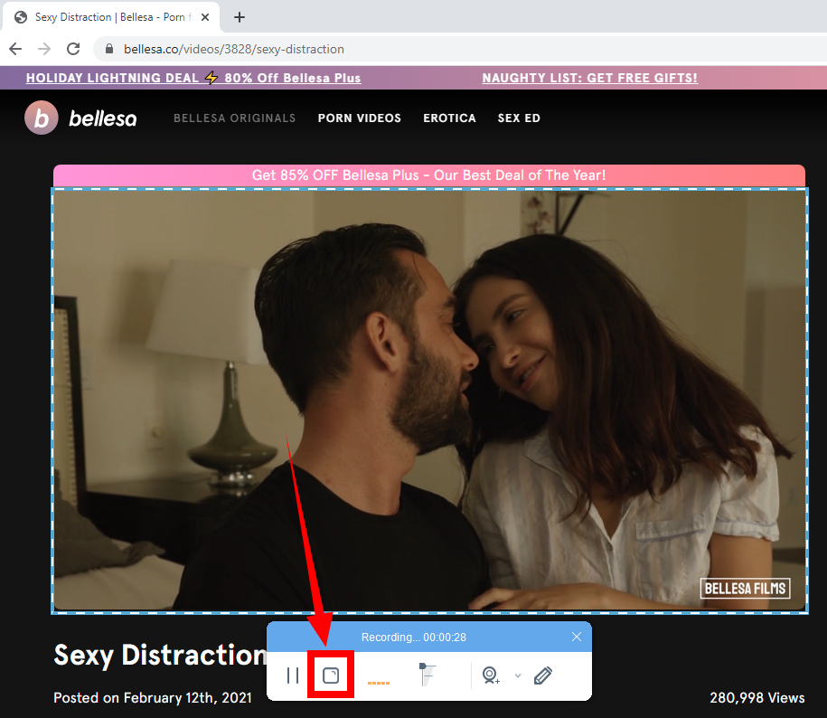Go forward in browser history
The image size is (827, 718).
44,49
